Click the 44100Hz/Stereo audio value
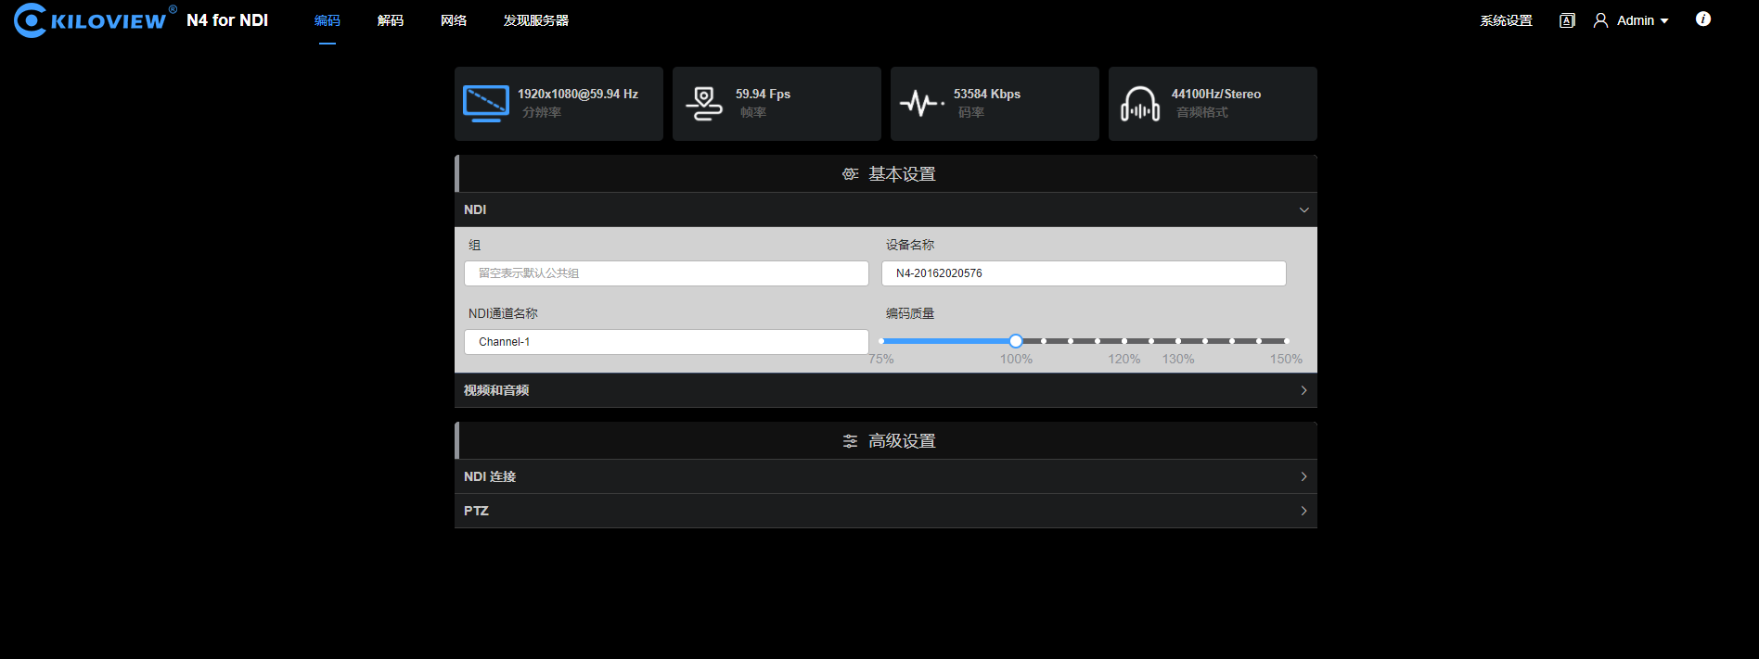 [x=1216, y=94]
